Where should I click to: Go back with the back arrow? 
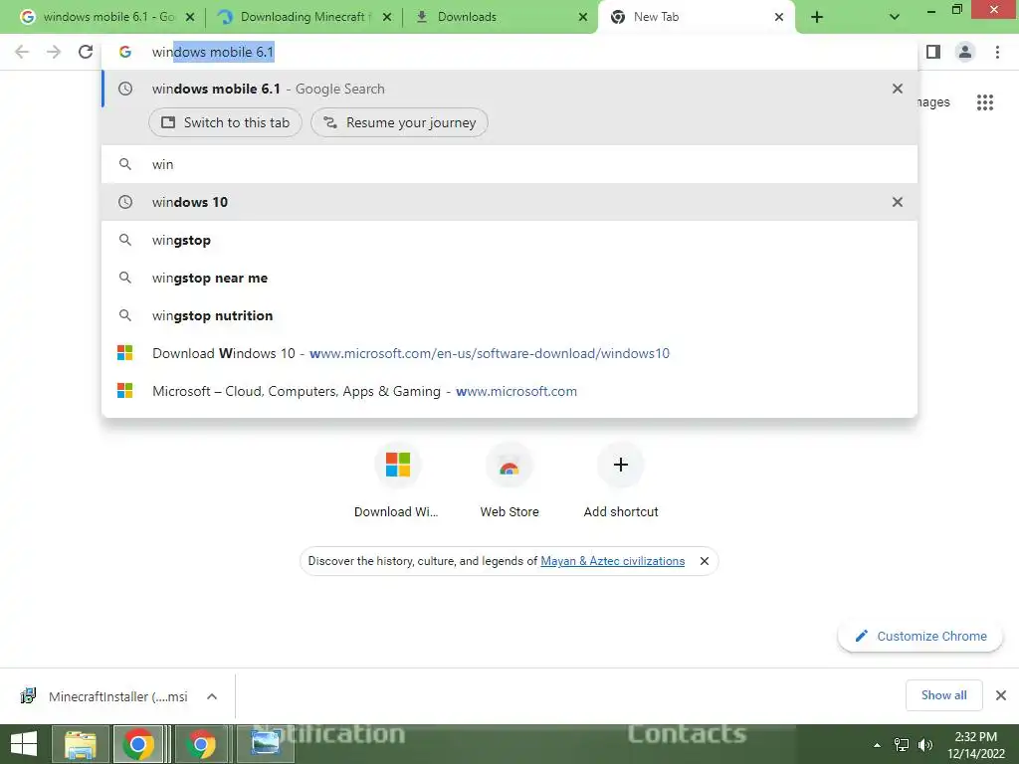22,52
